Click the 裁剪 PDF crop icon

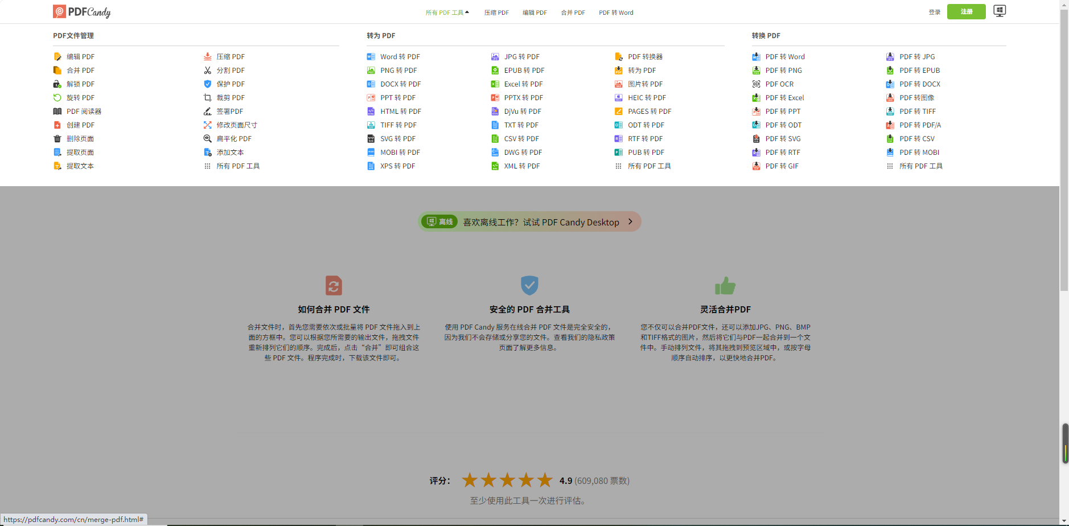208,98
